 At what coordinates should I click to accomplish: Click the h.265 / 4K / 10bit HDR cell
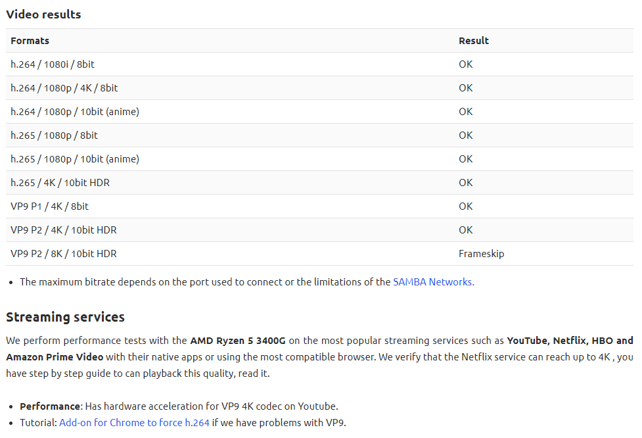click(60, 183)
